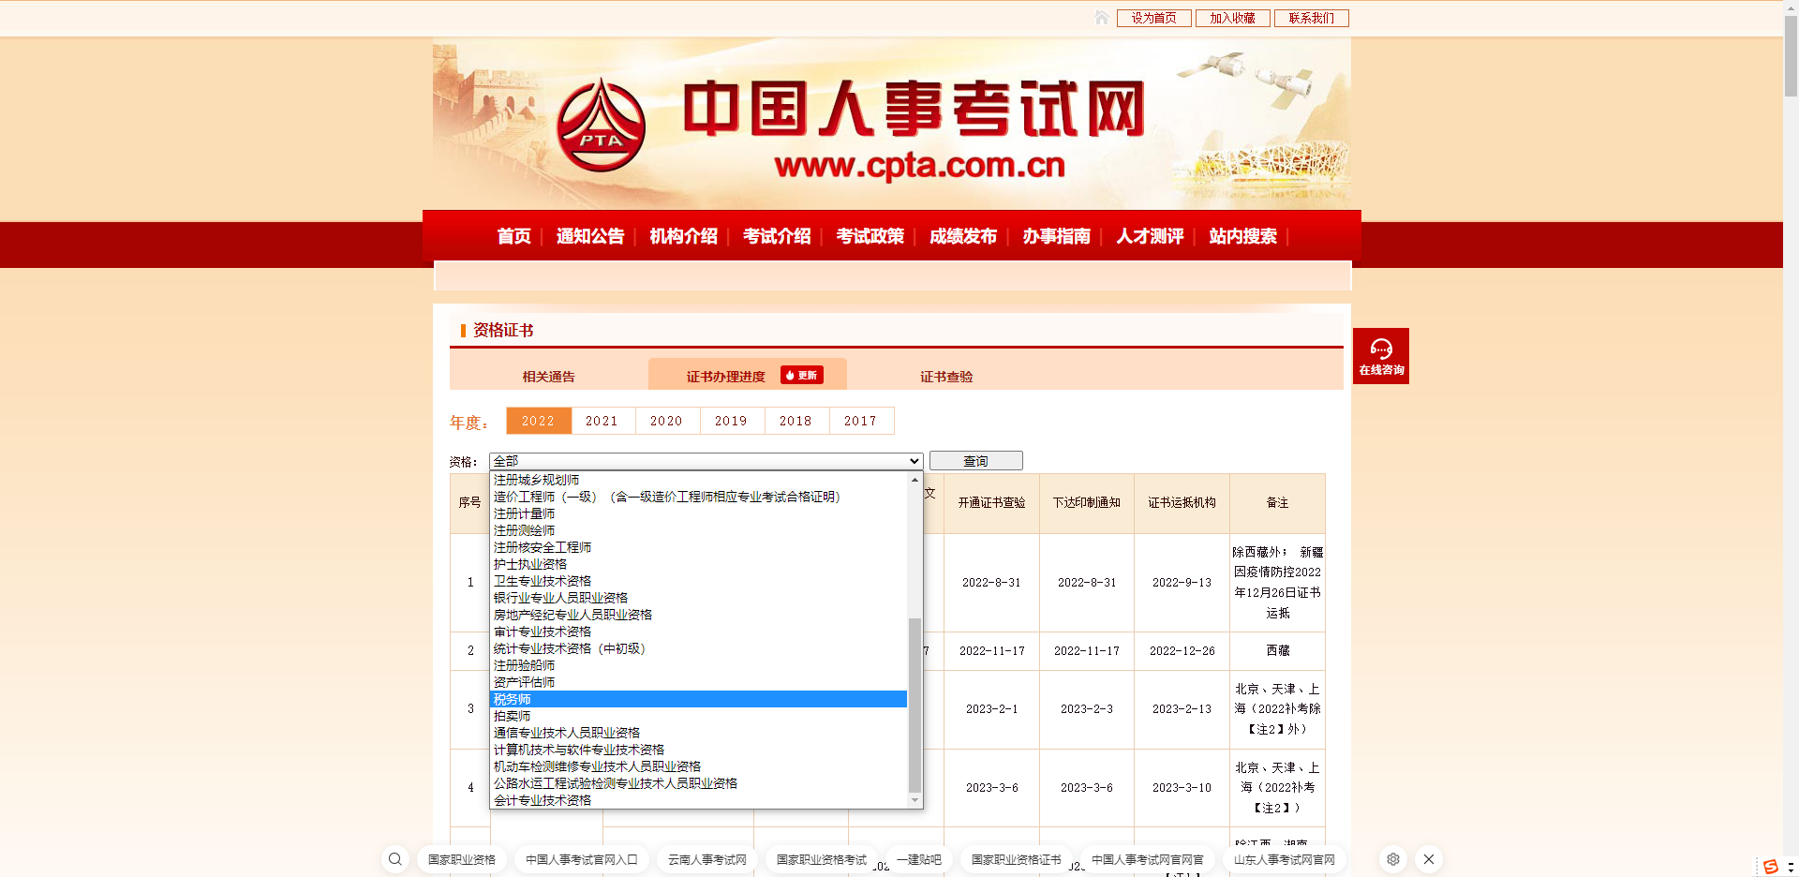Open 通知公告 navigation item
This screenshot has width=1799, height=877.
point(590,236)
